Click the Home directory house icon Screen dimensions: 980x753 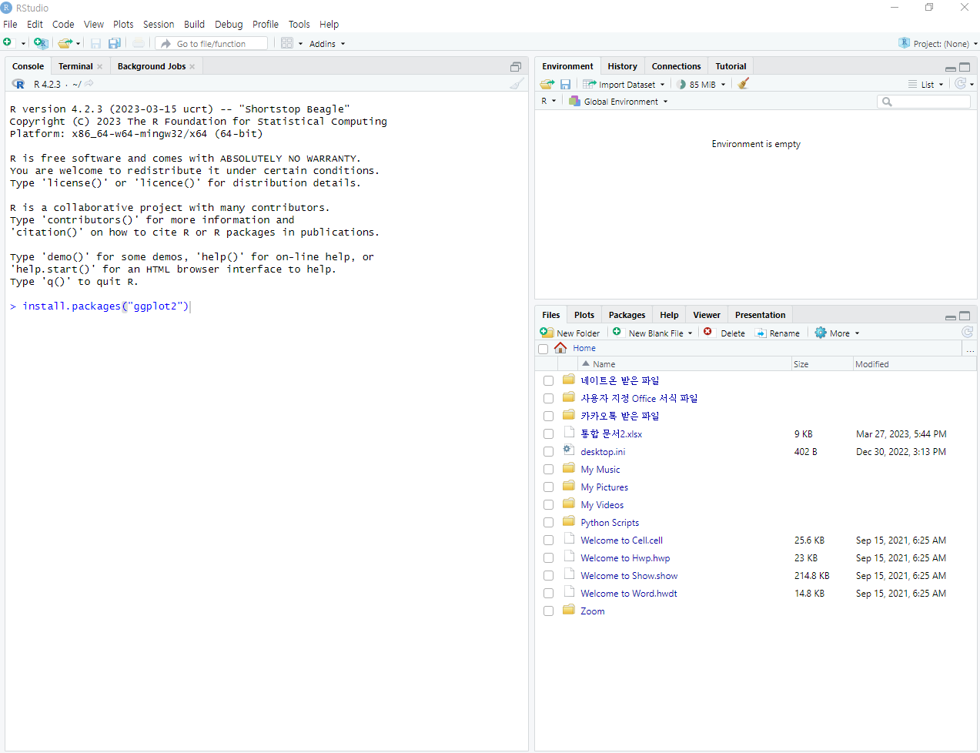coord(560,348)
